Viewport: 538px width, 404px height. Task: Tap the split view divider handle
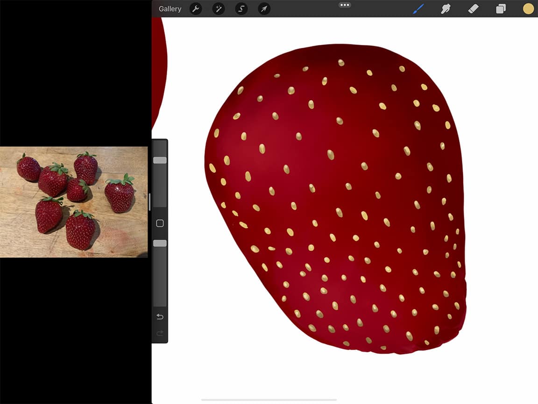pyautogui.click(x=151, y=202)
